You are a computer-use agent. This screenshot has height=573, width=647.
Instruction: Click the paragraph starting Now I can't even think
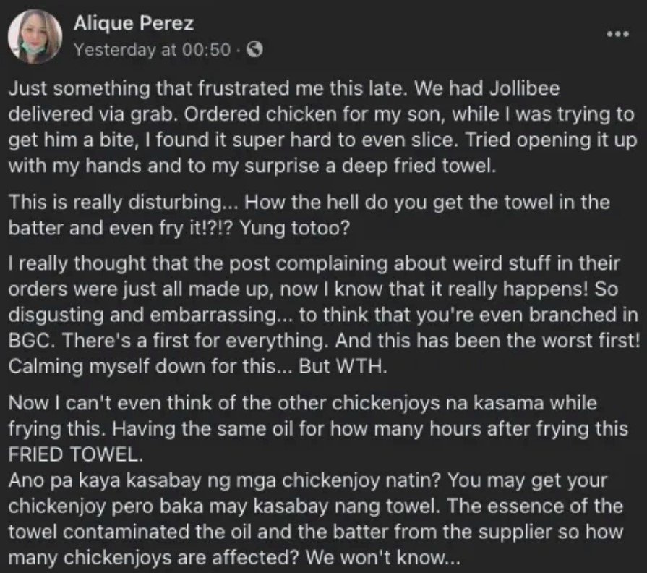pos(318,428)
